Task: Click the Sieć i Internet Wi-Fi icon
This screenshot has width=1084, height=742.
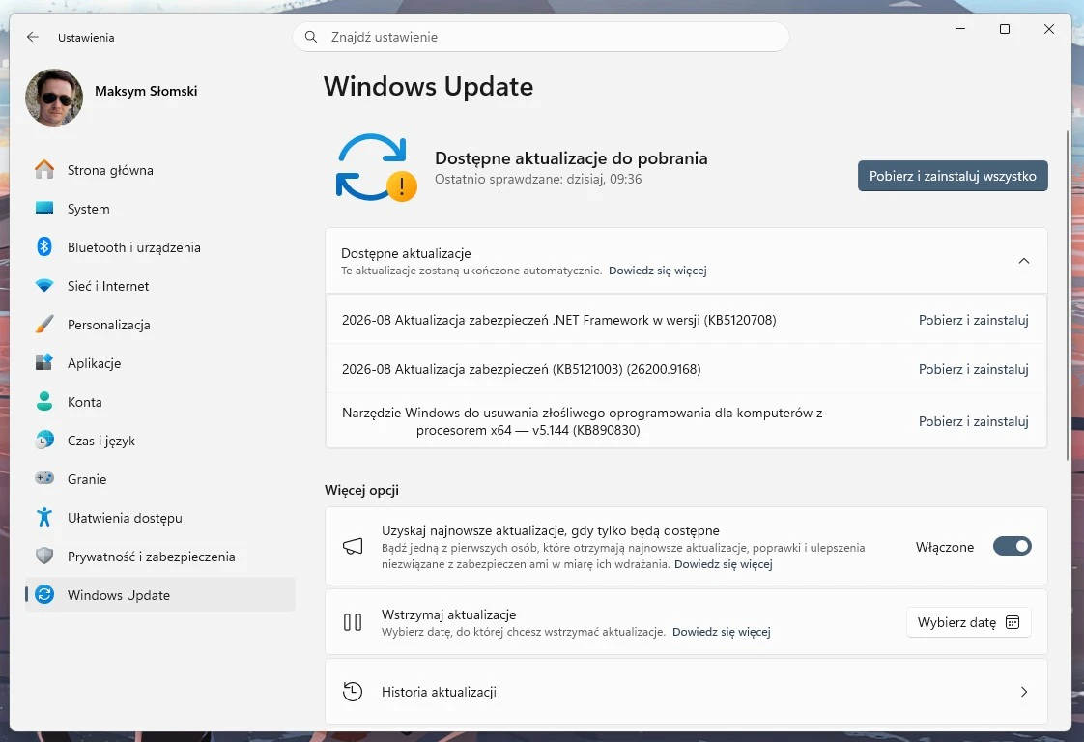Action: pyautogui.click(x=44, y=286)
